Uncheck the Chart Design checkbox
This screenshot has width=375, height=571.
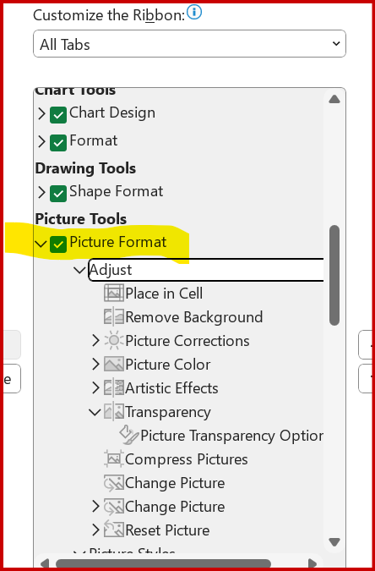point(58,115)
